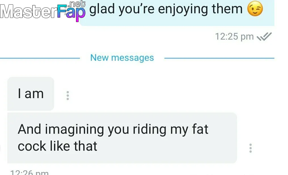This screenshot has height=175, width=288.
Task: Click the ".net" badge on the watermark
Action: point(77,4)
